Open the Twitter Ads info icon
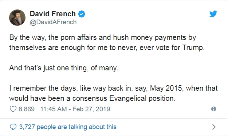Viewport: 228px width, 136px height. [x=213, y=109]
